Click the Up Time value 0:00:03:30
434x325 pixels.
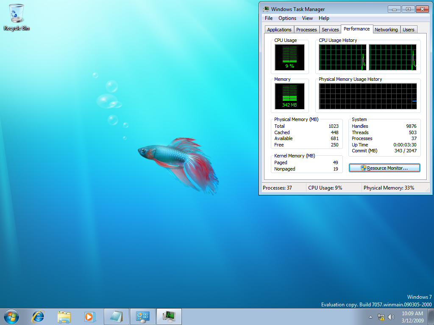405,145
